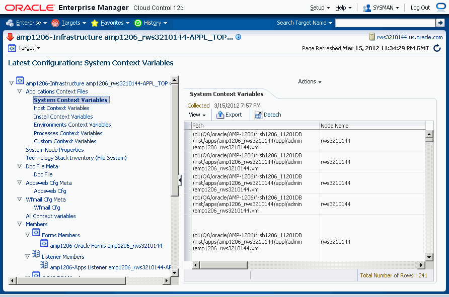Click the Listener Members cluster icon
This screenshot has width=449, height=297.
point(36,254)
